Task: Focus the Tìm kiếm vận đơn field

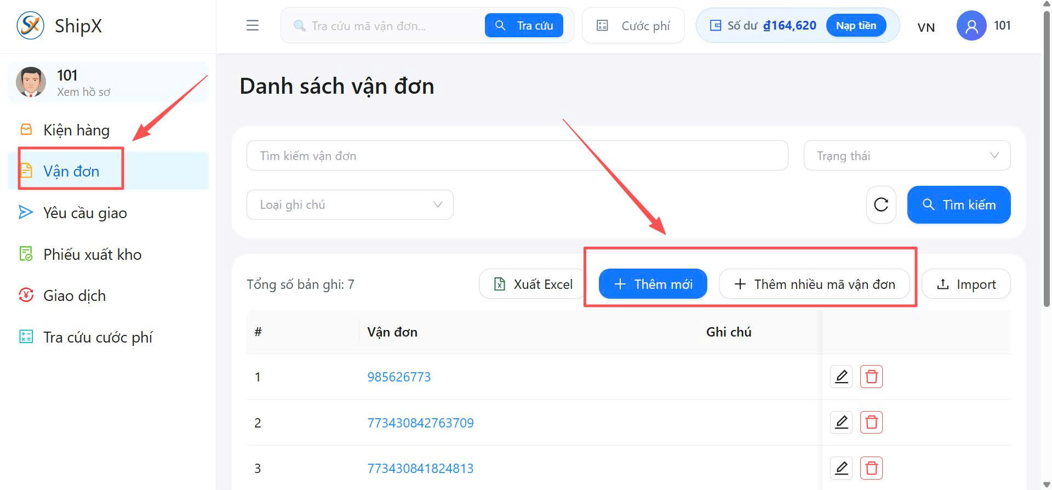Action: point(517,156)
